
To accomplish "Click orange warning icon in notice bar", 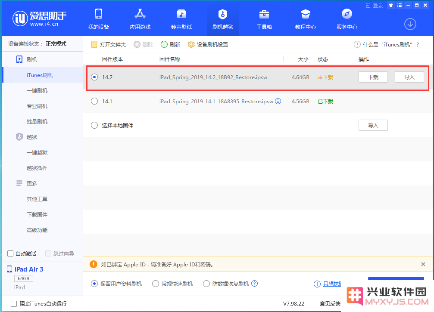I will click(94, 264).
